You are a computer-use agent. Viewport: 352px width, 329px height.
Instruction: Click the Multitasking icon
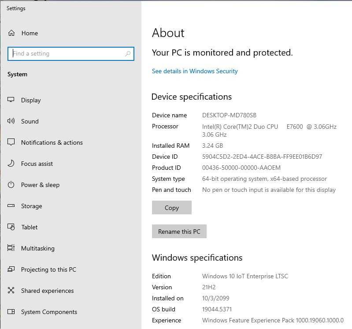11,248
